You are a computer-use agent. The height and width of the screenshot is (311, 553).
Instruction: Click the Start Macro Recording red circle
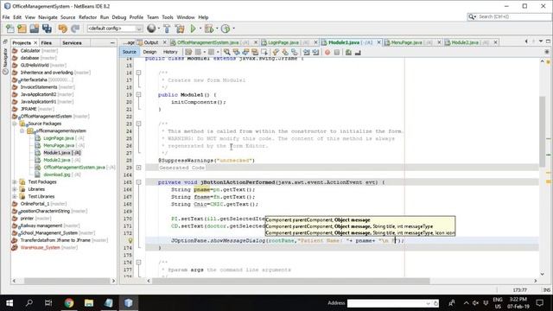pos(327,52)
